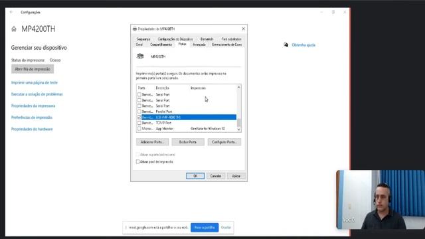This screenshot has width=425, height=239.
Task: Go back with the Configurações back arrow
Action: click(11, 12)
